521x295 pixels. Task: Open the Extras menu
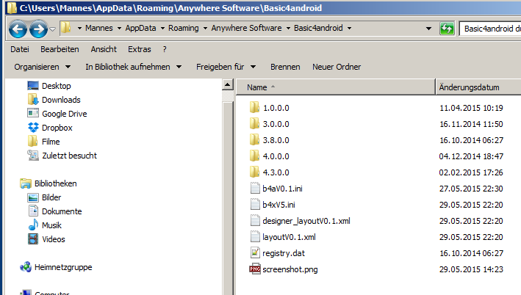(139, 49)
